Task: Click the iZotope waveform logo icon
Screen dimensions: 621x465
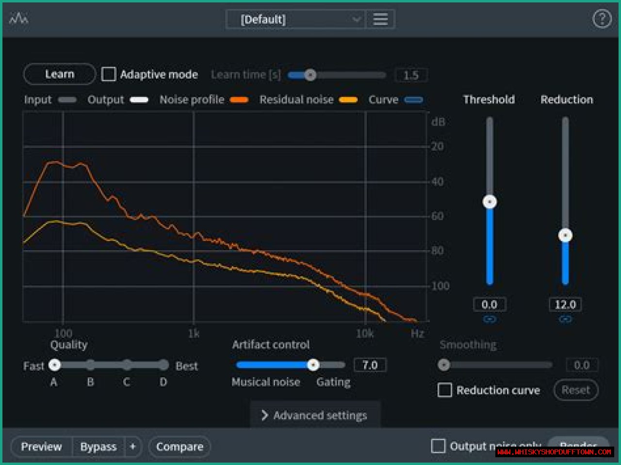Action: point(18,19)
